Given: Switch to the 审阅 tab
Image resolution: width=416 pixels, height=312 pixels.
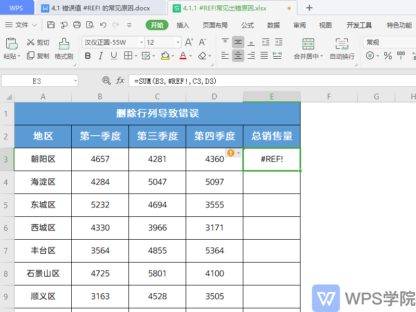Looking at the screenshot, I should point(300,25).
